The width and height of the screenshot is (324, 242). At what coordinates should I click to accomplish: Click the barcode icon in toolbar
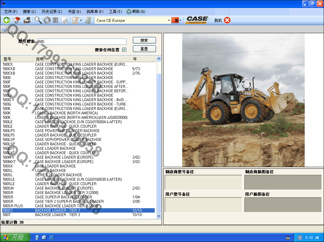tap(56, 20)
